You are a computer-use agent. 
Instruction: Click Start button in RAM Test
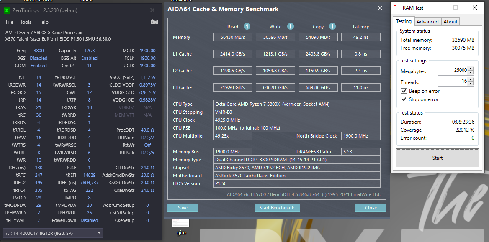pyautogui.click(x=437, y=158)
